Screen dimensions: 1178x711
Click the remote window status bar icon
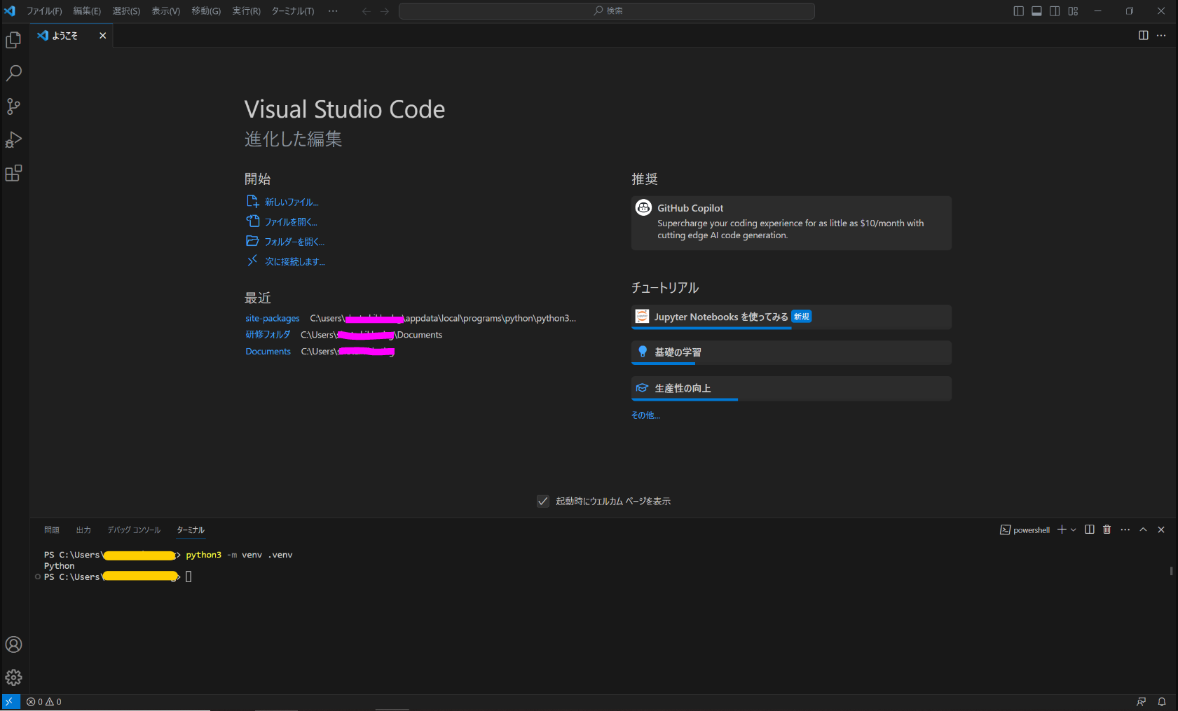(11, 701)
